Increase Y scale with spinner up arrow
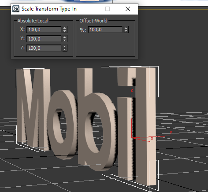The height and width of the screenshot is (192, 208). click(65, 37)
